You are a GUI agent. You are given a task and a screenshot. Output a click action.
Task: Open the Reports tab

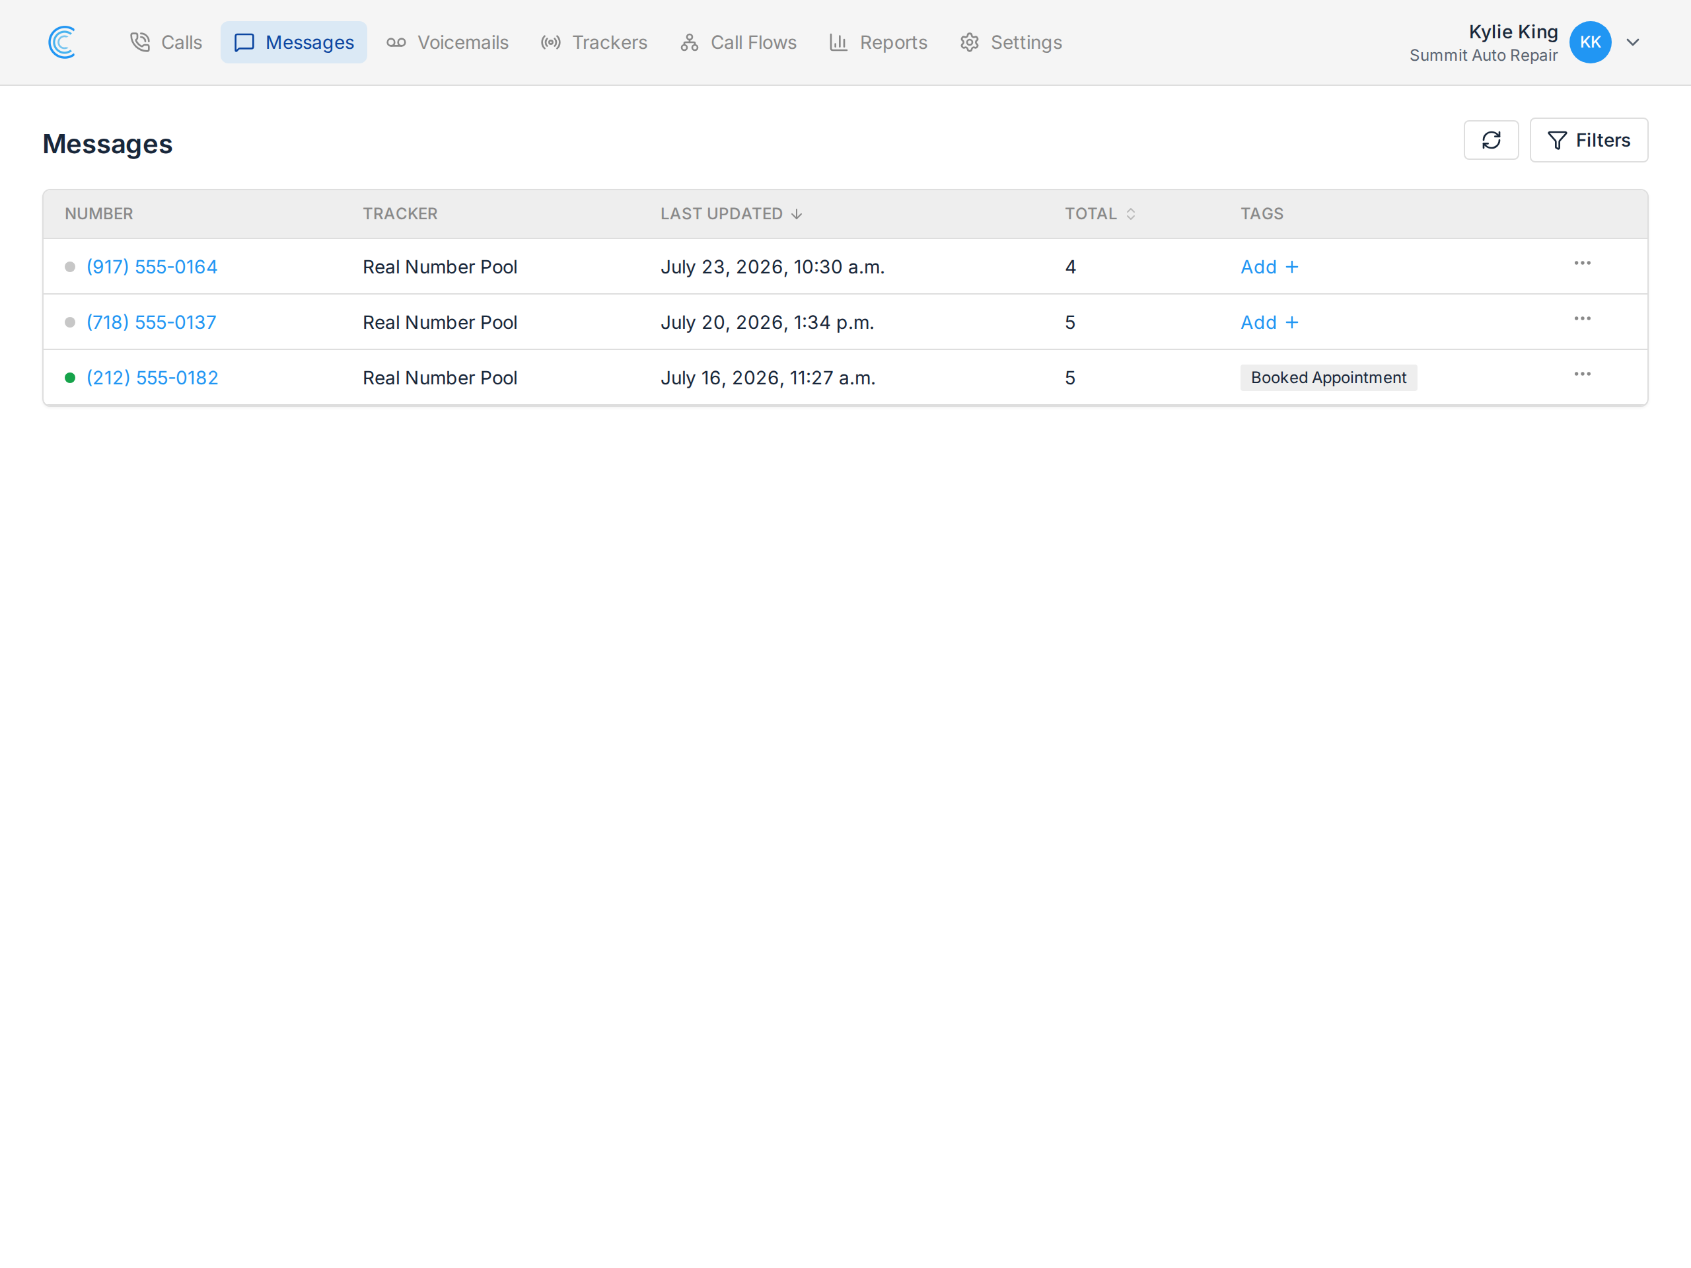click(x=879, y=42)
